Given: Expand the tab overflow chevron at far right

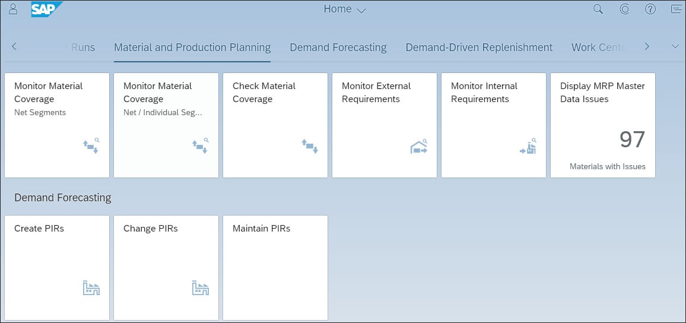Looking at the screenshot, I should [675, 46].
